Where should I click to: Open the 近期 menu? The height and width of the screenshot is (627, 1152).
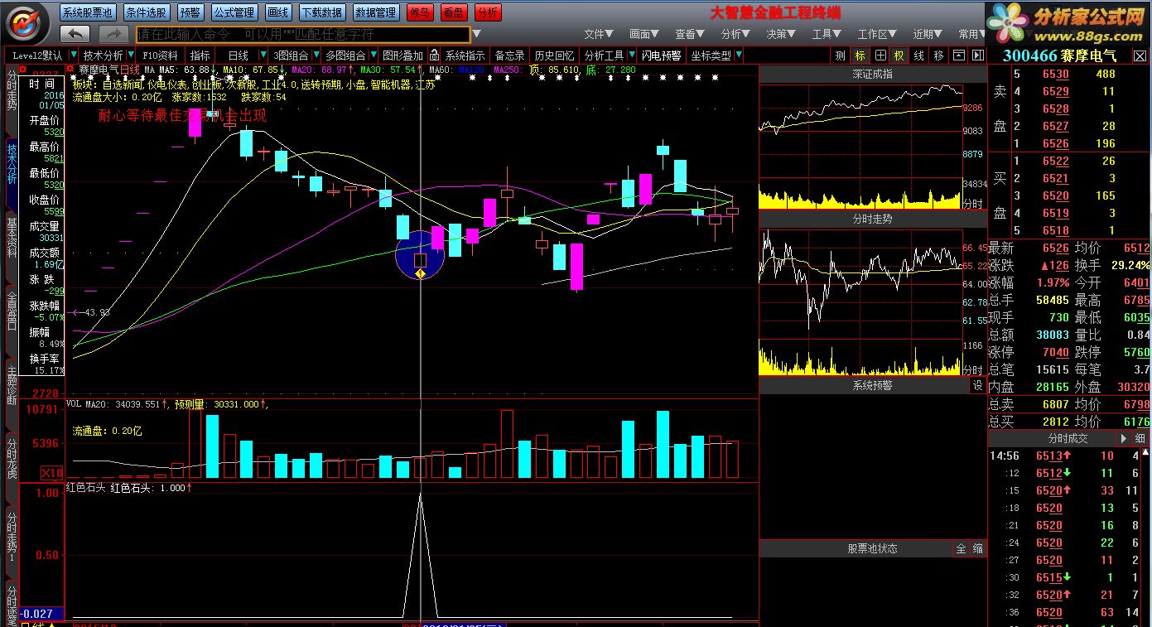tap(928, 34)
